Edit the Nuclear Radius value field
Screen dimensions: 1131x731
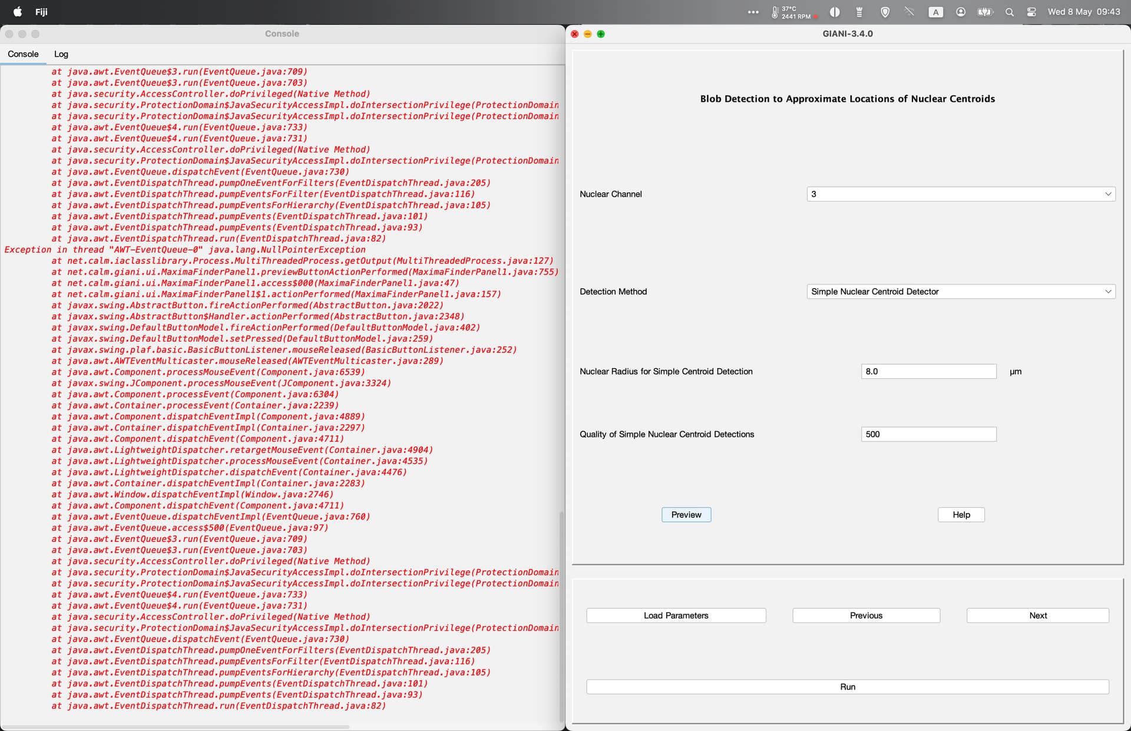[928, 371]
